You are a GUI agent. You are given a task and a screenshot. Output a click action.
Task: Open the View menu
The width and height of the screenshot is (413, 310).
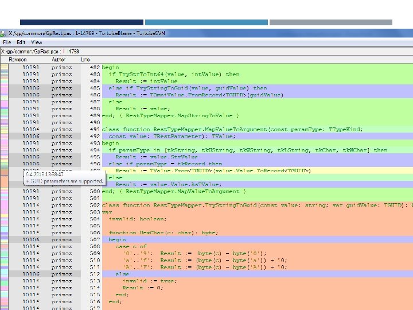tap(37, 42)
